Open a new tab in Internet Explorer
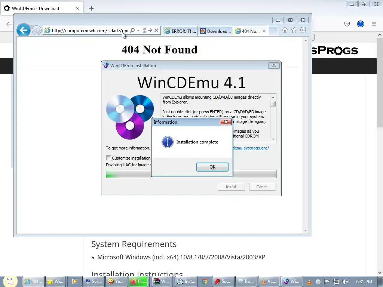The width and height of the screenshot is (383, 287). [x=273, y=31]
